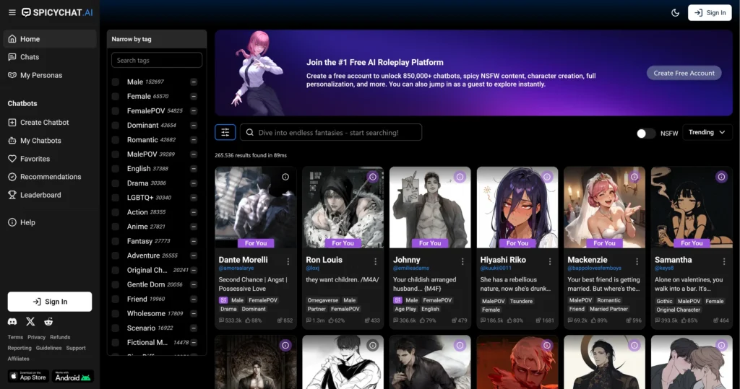Image resolution: width=740 pixels, height=389 pixels.
Task: Click the Privacy footer link
Action: point(36,337)
